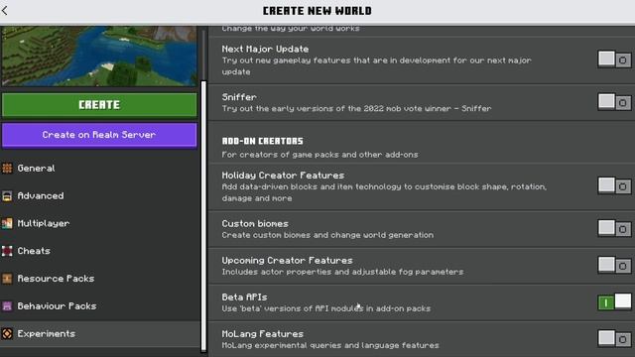Toggle Holiday Creator Features on

(x=614, y=185)
